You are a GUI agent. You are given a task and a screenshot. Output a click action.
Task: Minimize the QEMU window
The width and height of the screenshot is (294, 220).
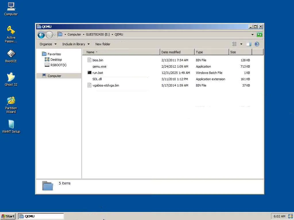250,27
